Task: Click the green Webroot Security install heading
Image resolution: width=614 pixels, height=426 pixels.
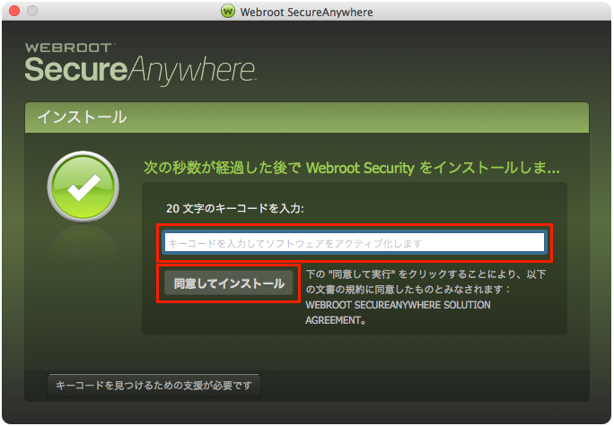Action: tap(352, 168)
